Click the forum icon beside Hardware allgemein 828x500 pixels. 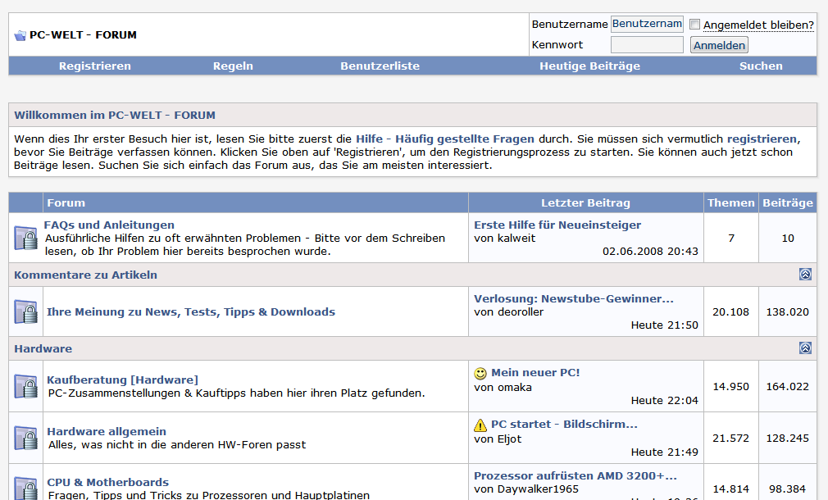pyautogui.click(x=25, y=437)
